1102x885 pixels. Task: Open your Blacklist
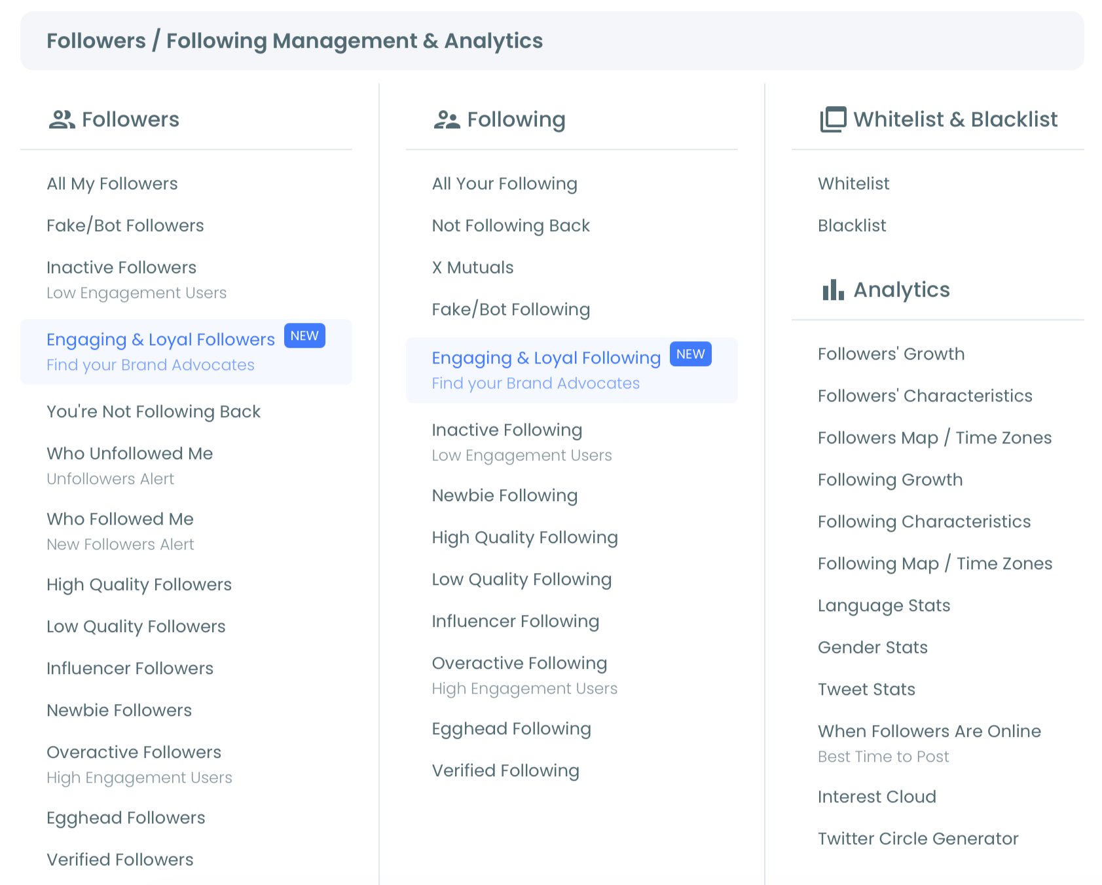[x=852, y=225]
